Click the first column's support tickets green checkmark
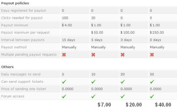 coord(64,82)
